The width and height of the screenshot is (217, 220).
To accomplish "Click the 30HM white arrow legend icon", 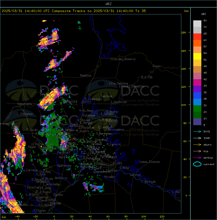I will [x=197, y=138].
